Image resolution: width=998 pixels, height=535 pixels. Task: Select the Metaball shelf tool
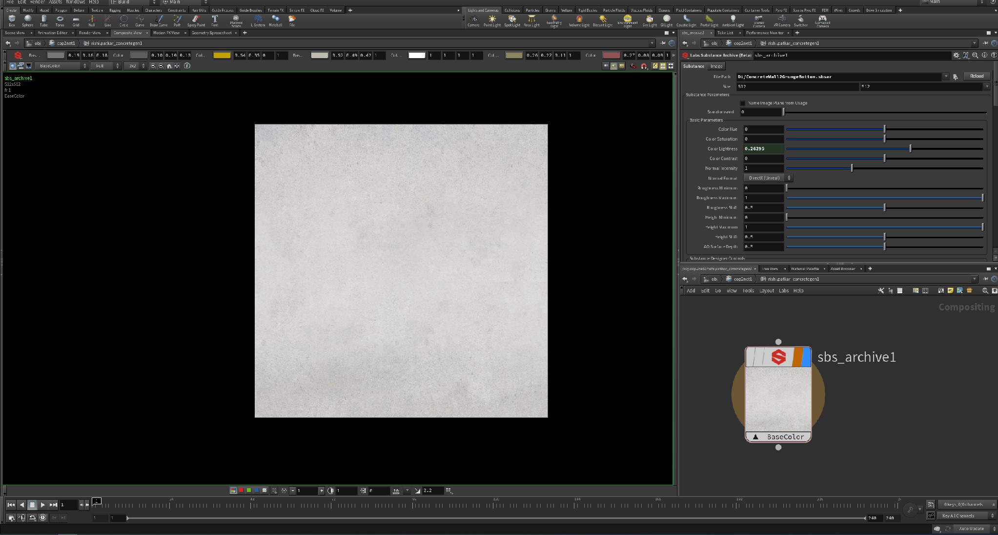[275, 21]
